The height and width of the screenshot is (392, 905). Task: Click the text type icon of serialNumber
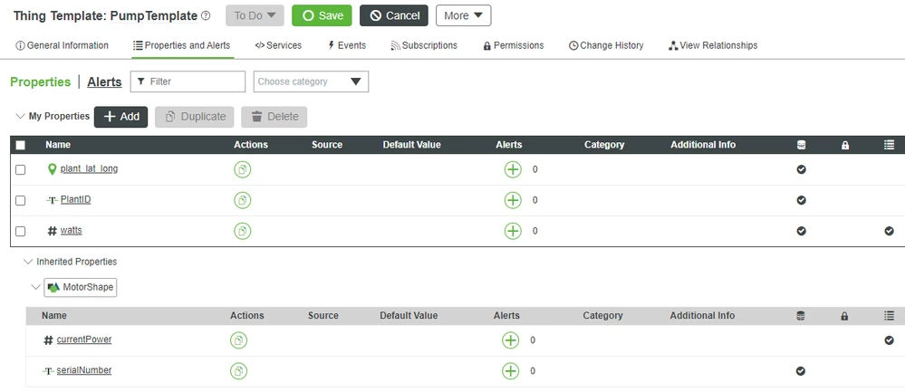pyautogui.click(x=49, y=370)
